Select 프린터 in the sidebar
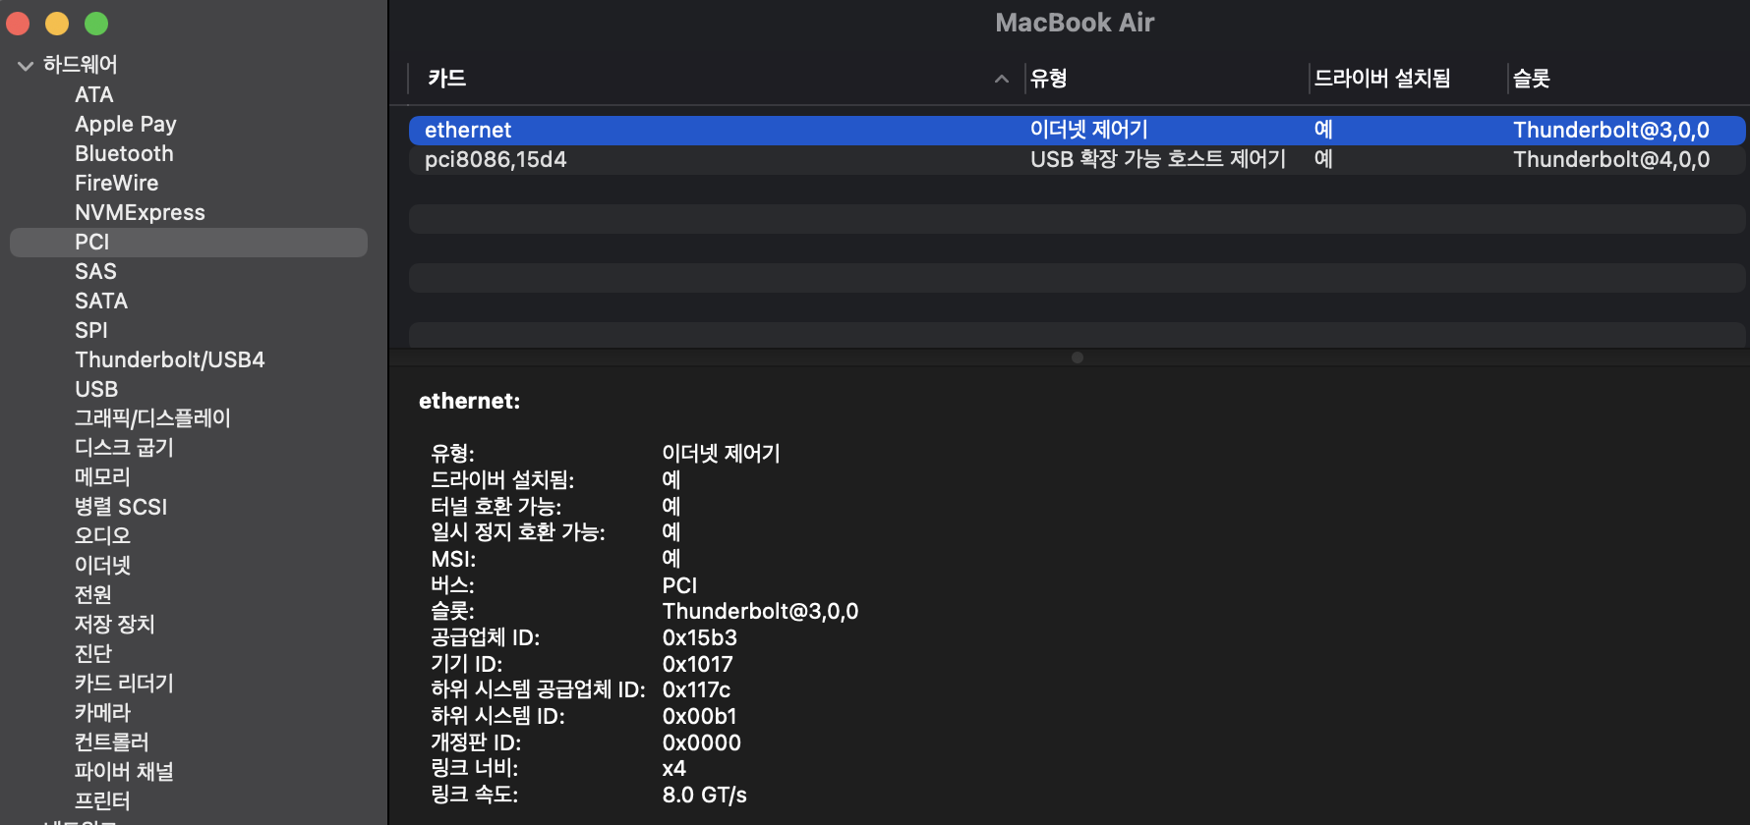Screen dimensions: 1750x825 point(102,801)
